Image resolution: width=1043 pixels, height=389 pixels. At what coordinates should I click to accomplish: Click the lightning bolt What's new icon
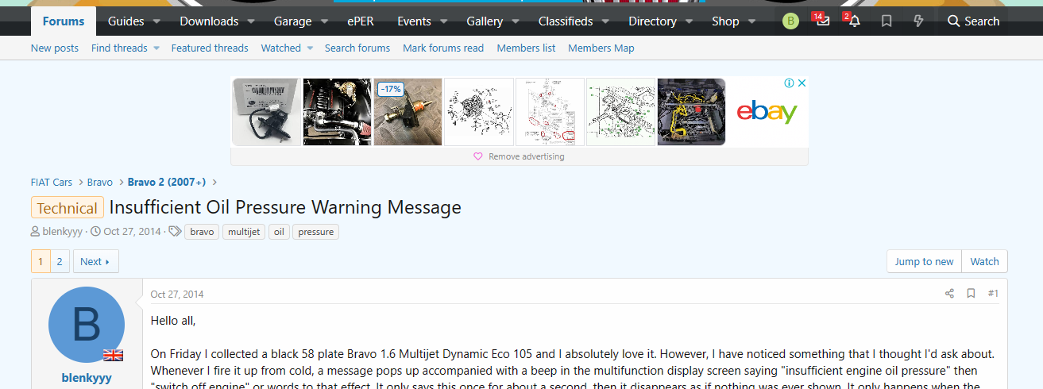pos(919,21)
